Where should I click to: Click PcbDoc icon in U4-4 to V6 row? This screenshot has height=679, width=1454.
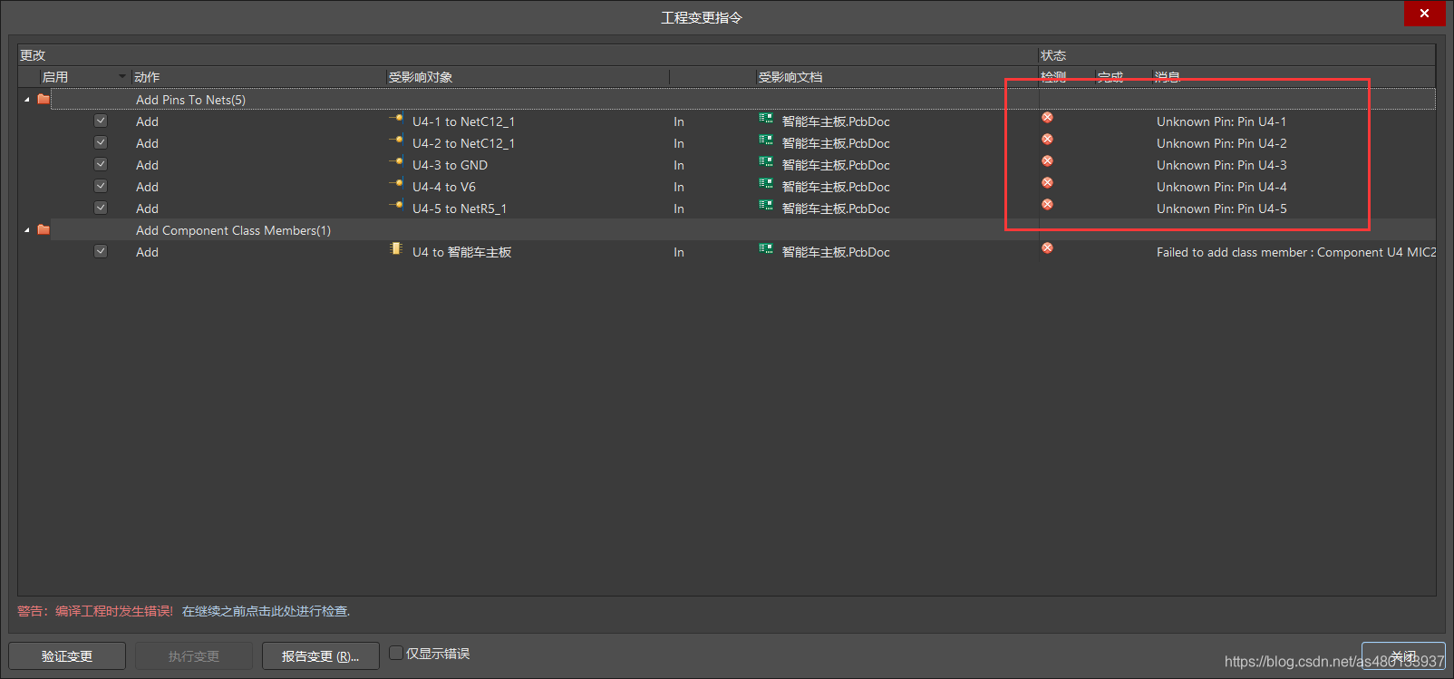(x=766, y=184)
